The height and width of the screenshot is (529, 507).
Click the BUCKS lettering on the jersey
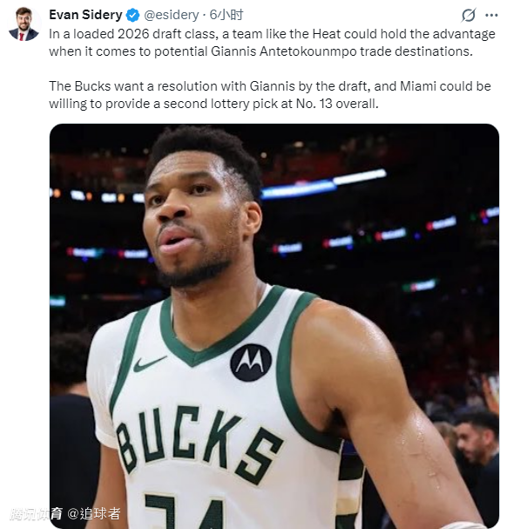[x=199, y=444]
